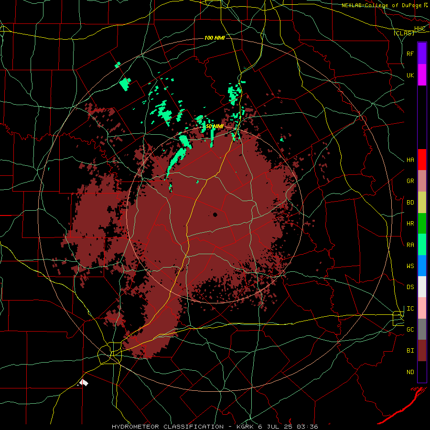This screenshot has width=430, height=430.
Task: Click the small white dry-snow echo patch
Action: (x=83, y=382)
